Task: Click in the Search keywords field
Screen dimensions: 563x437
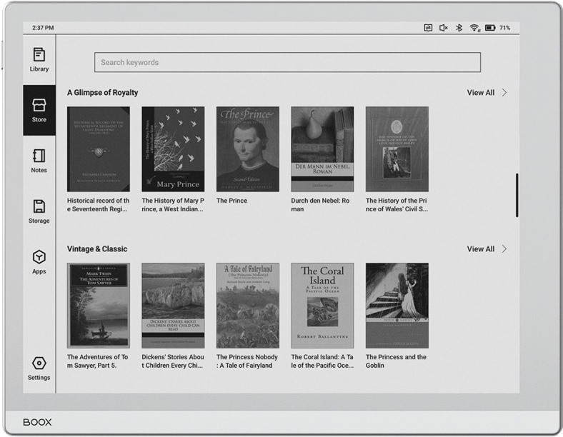Action: pyautogui.click(x=287, y=62)
